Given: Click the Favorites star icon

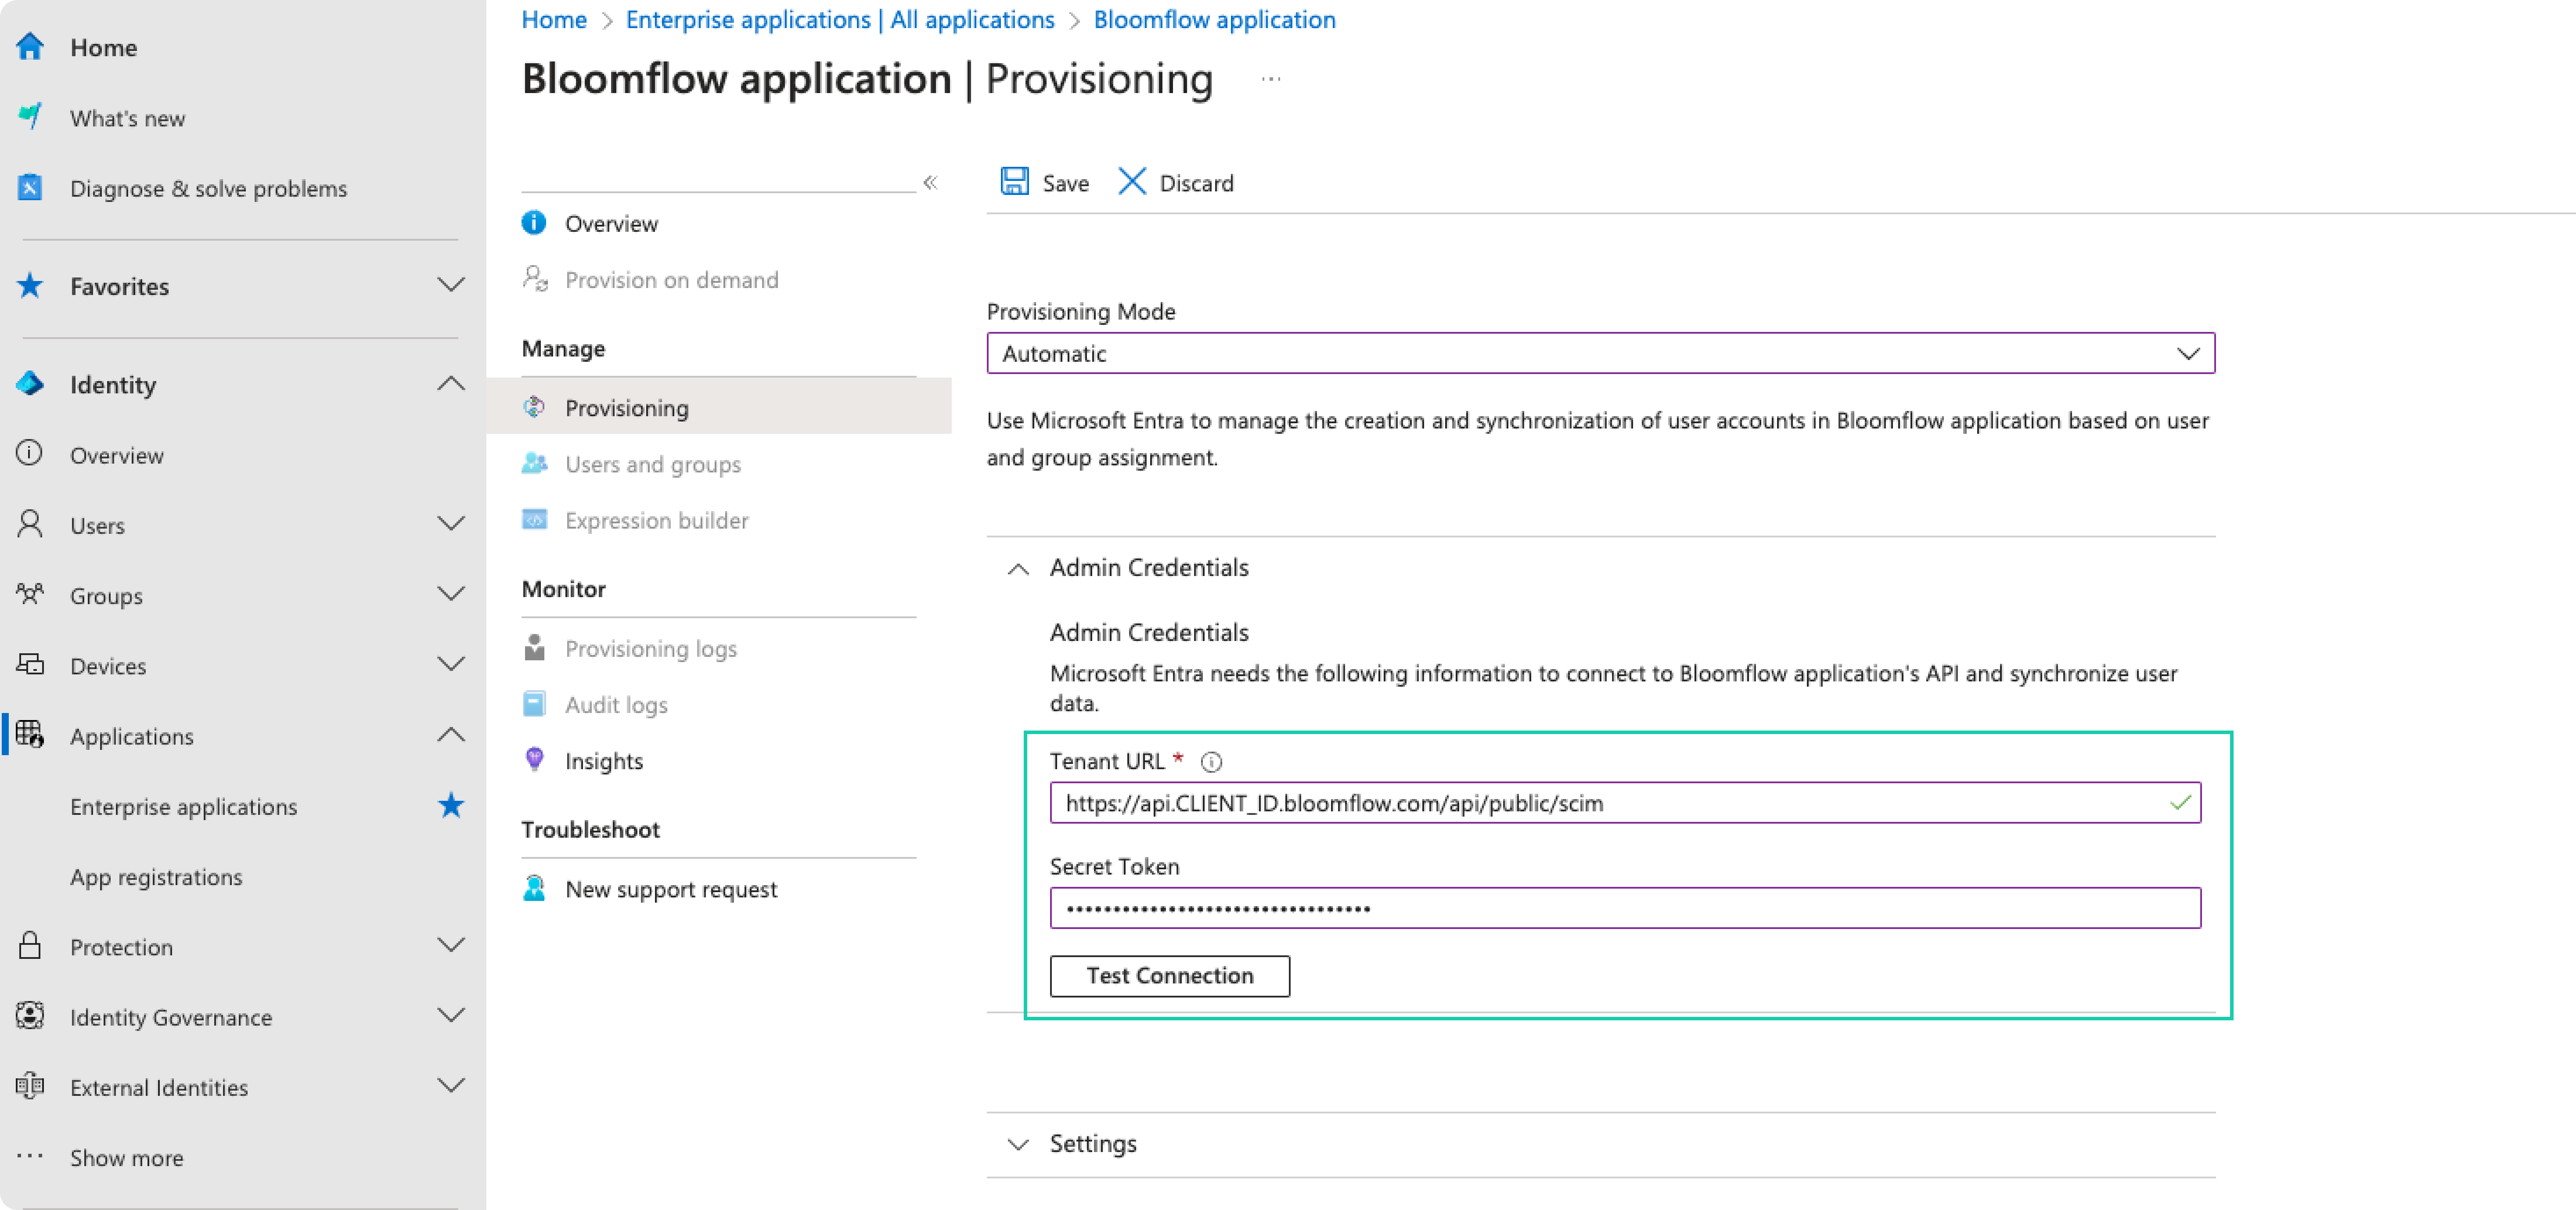Looking at the screenshot, I should click(x=30, y=286).
